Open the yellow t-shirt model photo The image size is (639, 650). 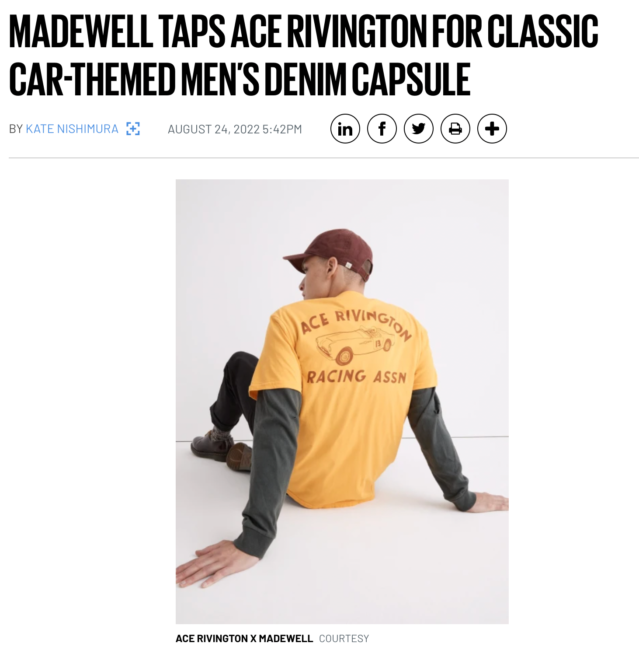tap(342, 402)
